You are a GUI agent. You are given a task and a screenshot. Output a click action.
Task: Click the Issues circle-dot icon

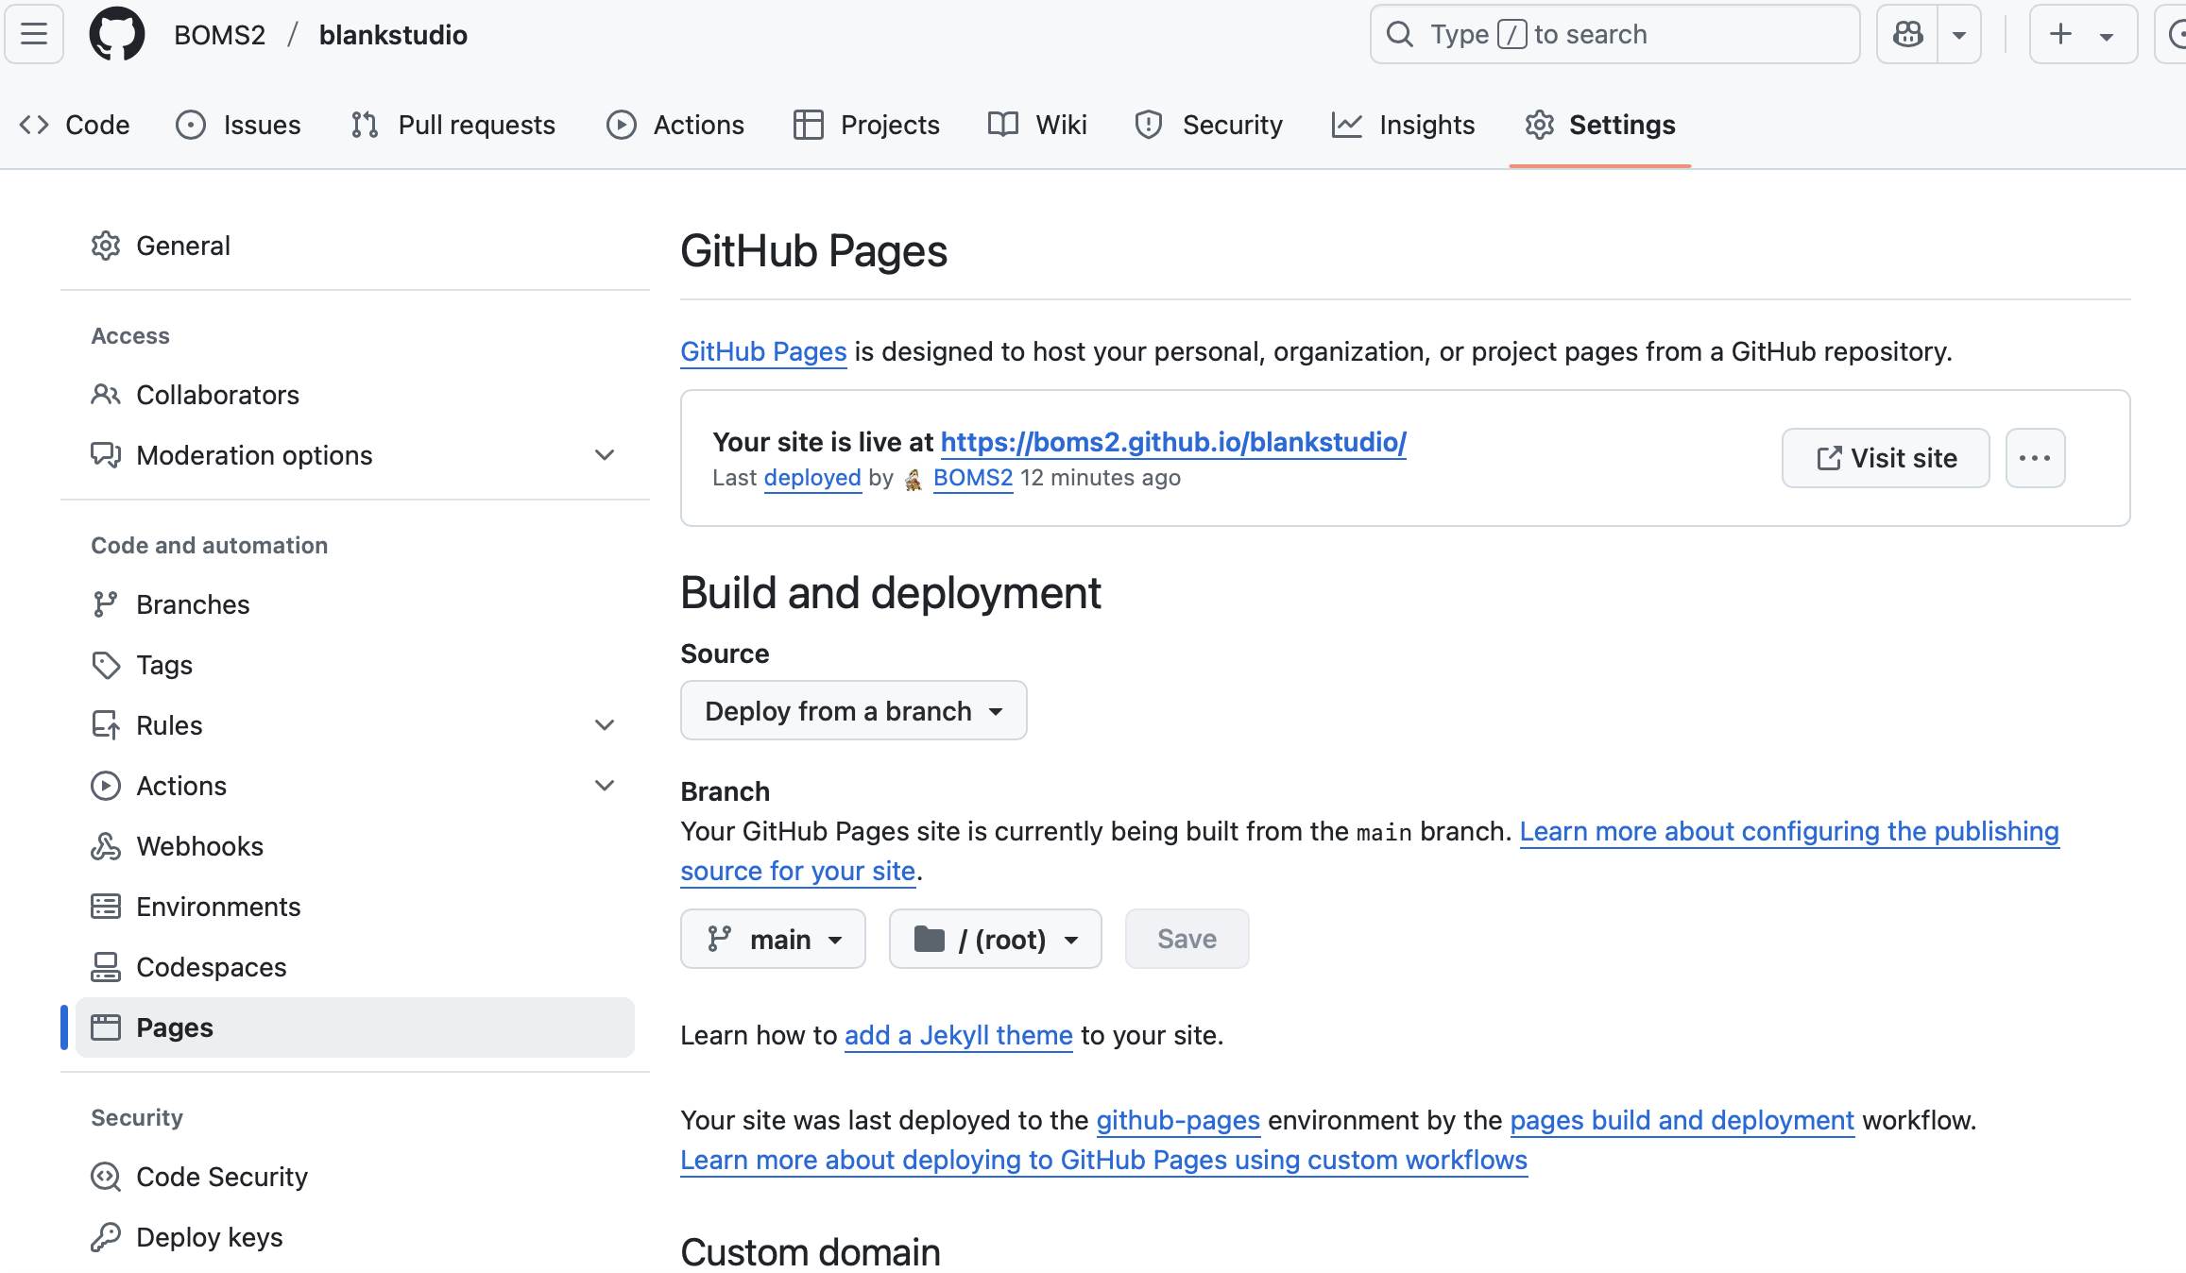(191, 125)
